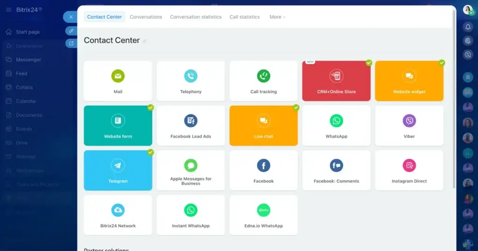Click the hamburger menu icon beside Bitrix24
Viewport: 478px width, 251px height.
point(8,10)
